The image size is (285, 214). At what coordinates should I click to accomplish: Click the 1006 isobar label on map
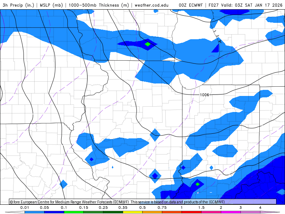[x=204, y=95]
